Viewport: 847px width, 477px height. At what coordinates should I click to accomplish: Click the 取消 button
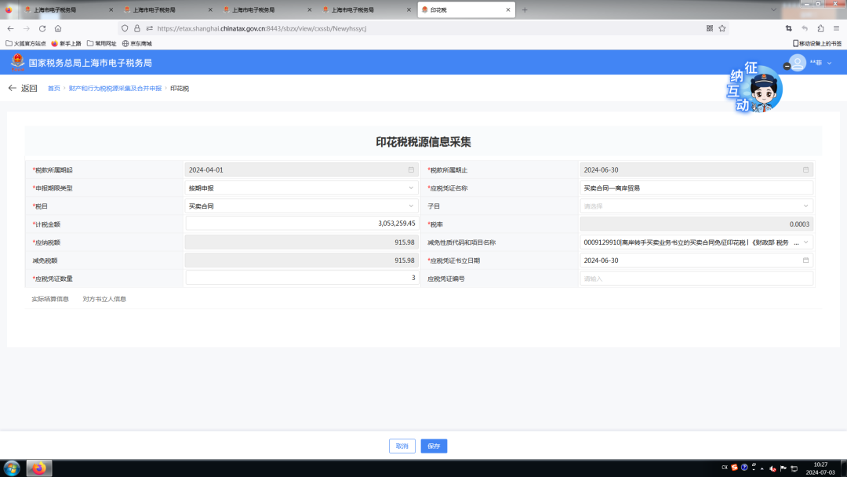402,446
